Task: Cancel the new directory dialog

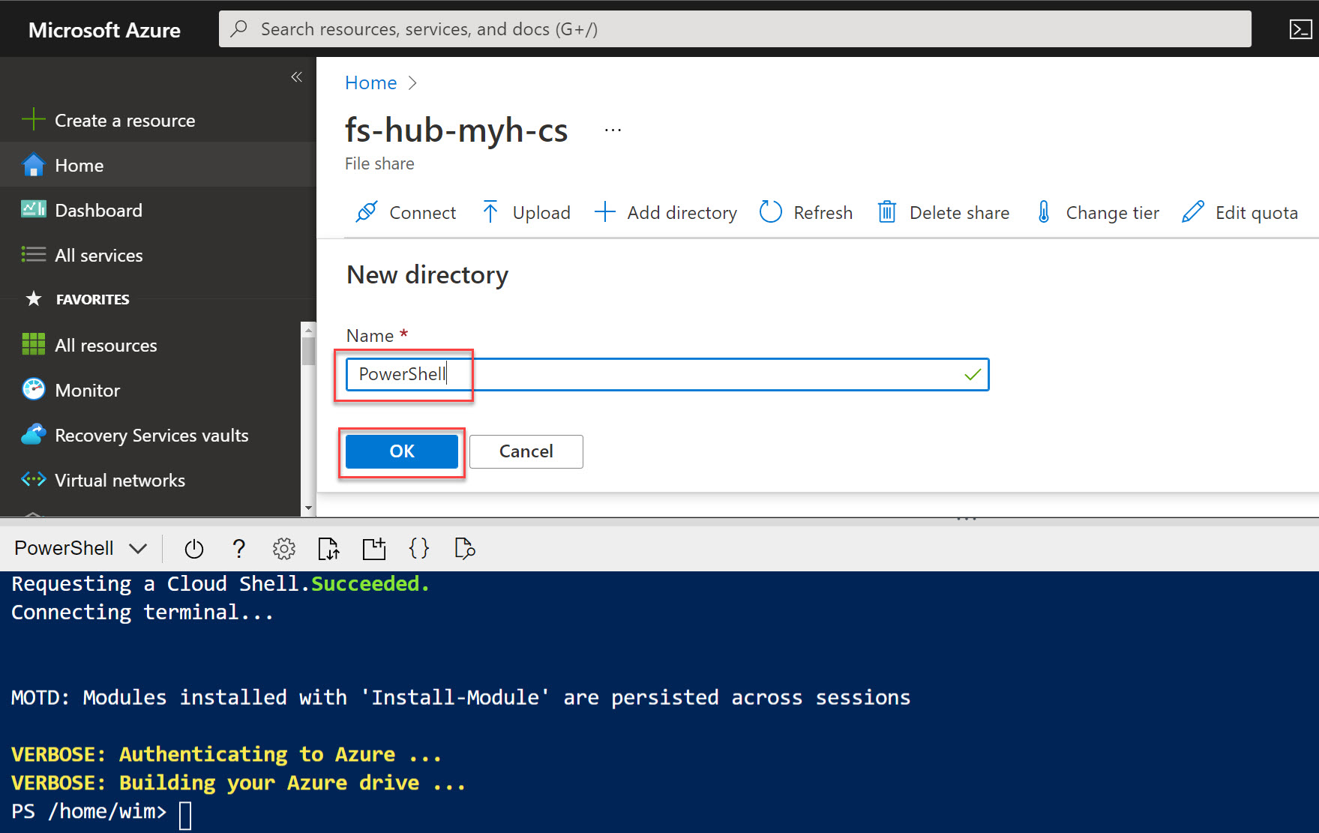Action: click(526, 451)
